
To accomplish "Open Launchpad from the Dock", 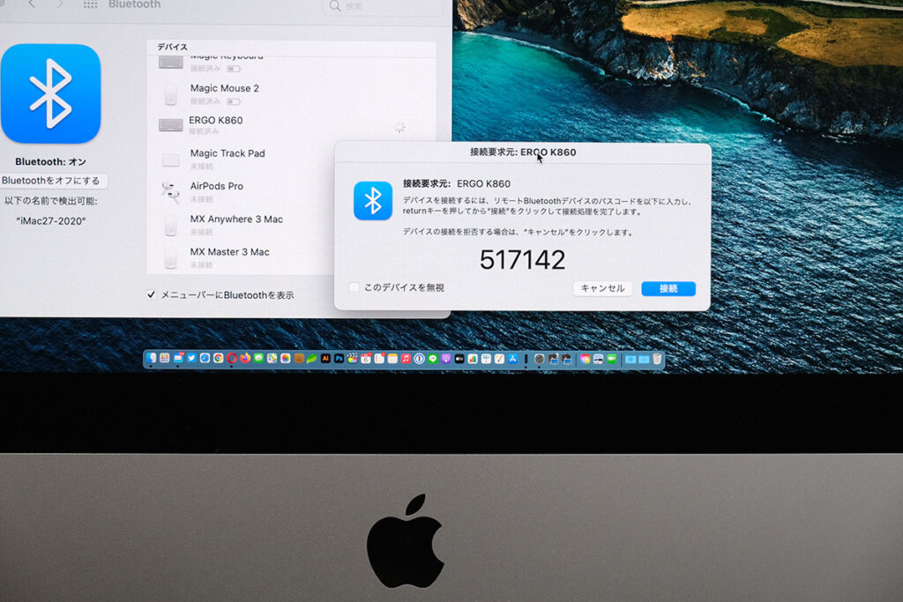I will pyautogui.click(x=165, y=358).
